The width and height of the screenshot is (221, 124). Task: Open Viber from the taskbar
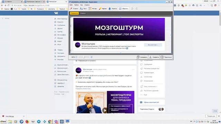pos(56,122)
